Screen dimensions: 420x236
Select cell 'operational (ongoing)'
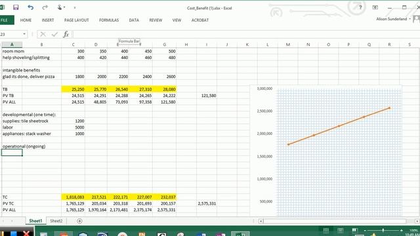24,146
